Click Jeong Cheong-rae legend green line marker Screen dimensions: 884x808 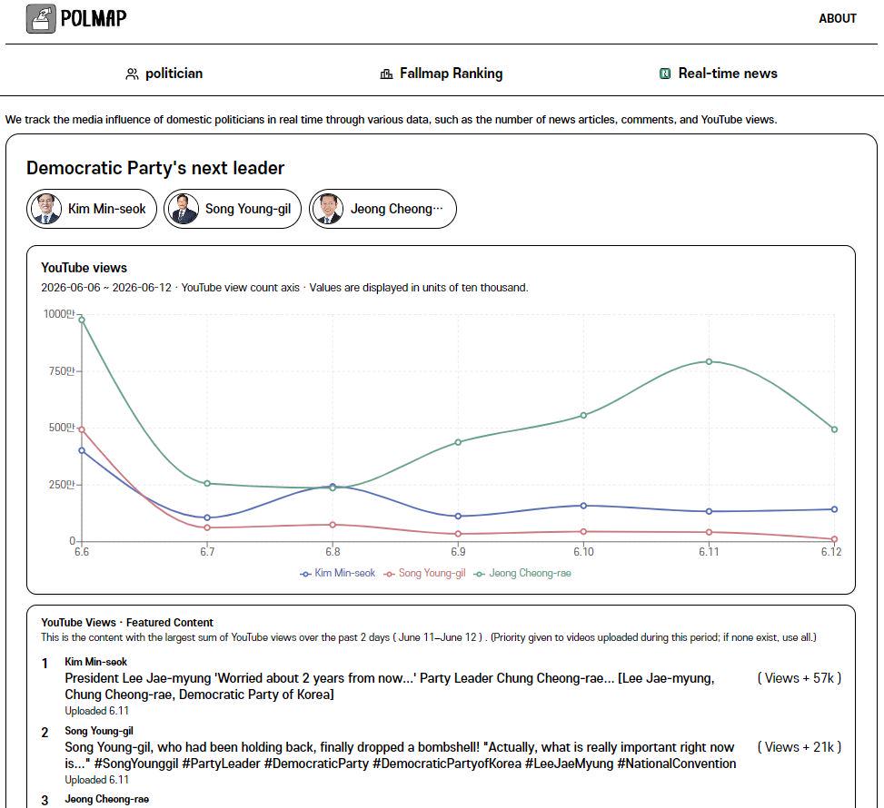(x=480, y=574)
